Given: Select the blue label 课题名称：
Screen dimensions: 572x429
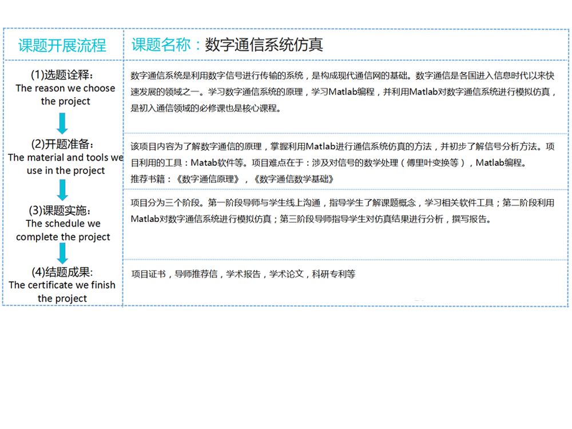Looking at the screenshot, I should pos(167,45).
